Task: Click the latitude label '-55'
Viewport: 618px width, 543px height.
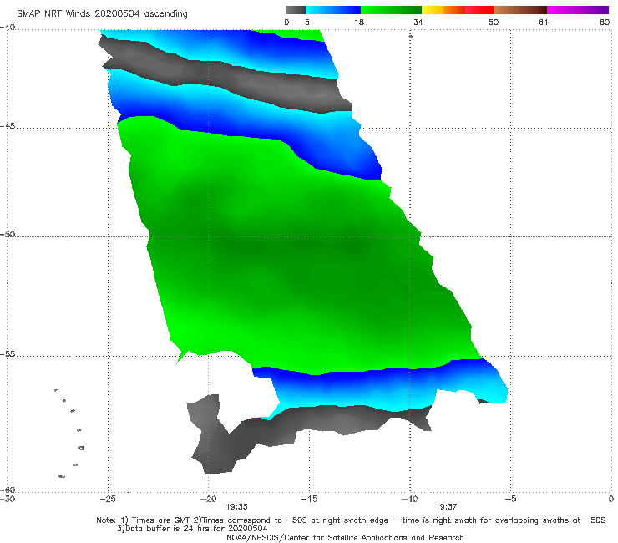Action: click(8, 354)
